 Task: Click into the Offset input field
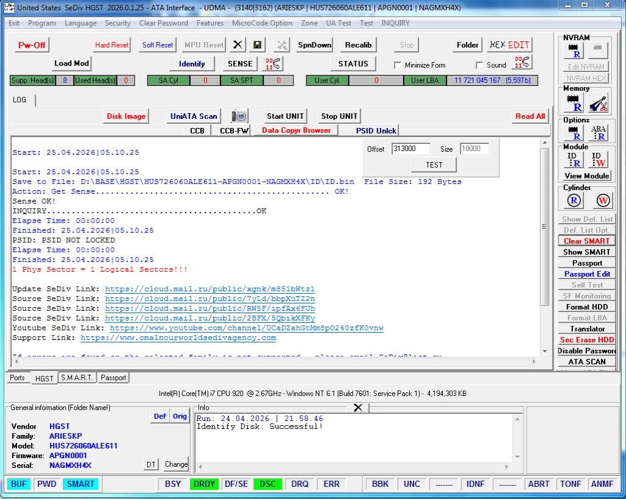410,149
